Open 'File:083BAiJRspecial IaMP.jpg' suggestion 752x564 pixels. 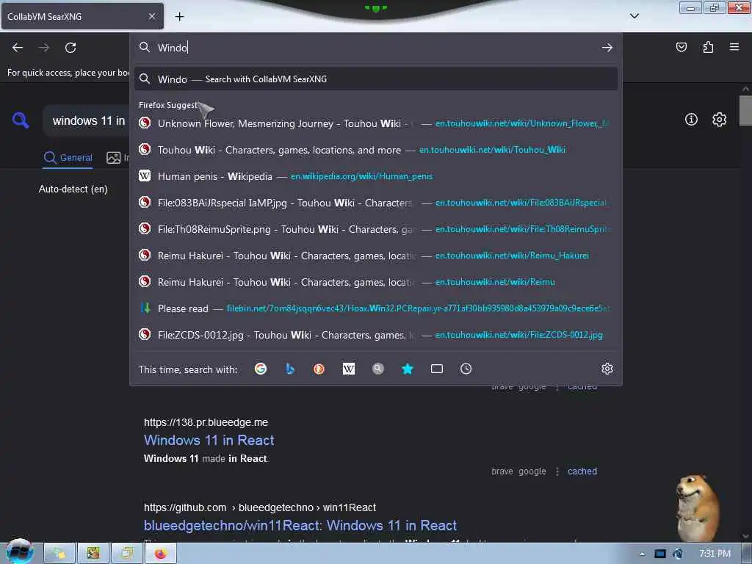pyautogui.click(x=376, y=203)
